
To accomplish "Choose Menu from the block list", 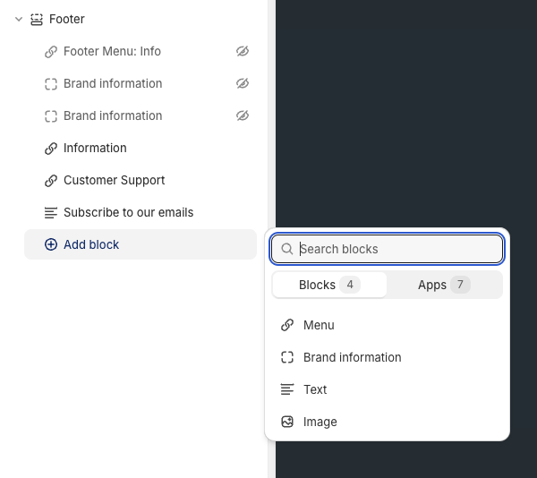I will pos(319,325).
